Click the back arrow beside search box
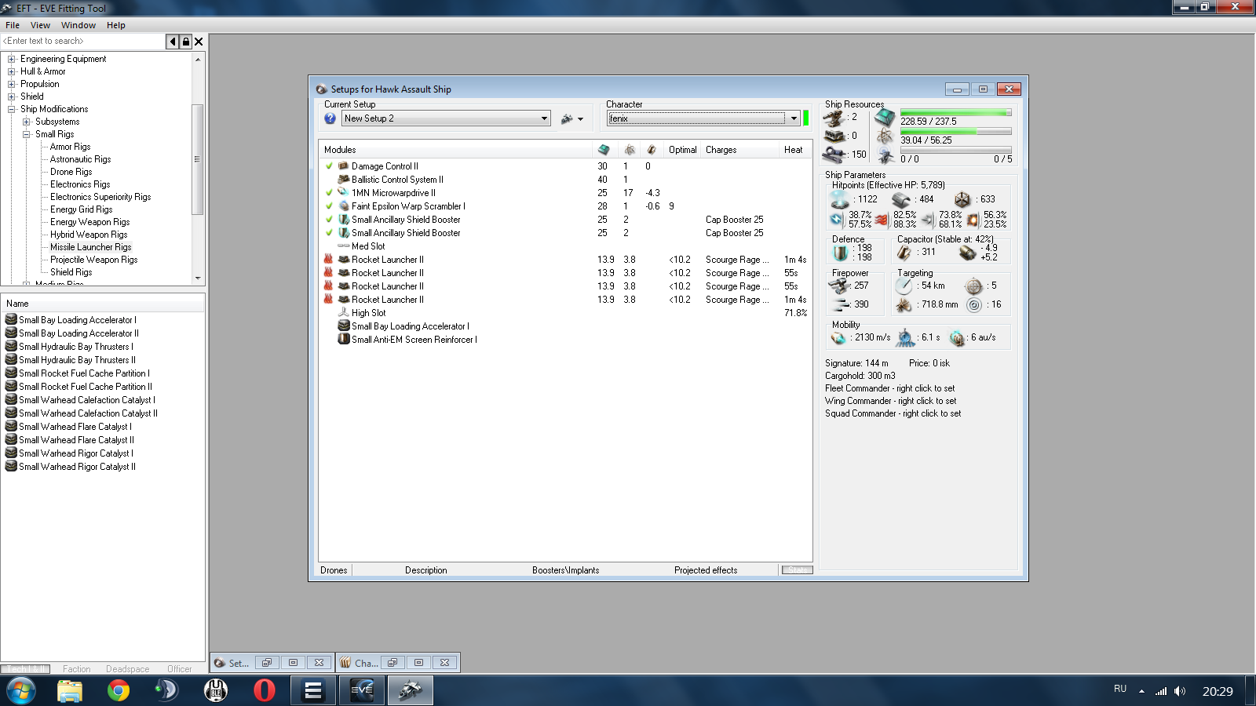The width and height of the screenshot is (1256, 706). [x=173, y=42]
